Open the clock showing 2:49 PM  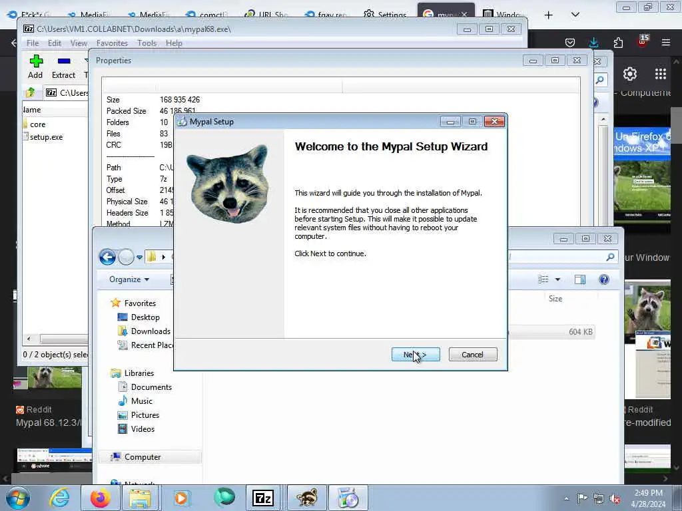(648, 498)
